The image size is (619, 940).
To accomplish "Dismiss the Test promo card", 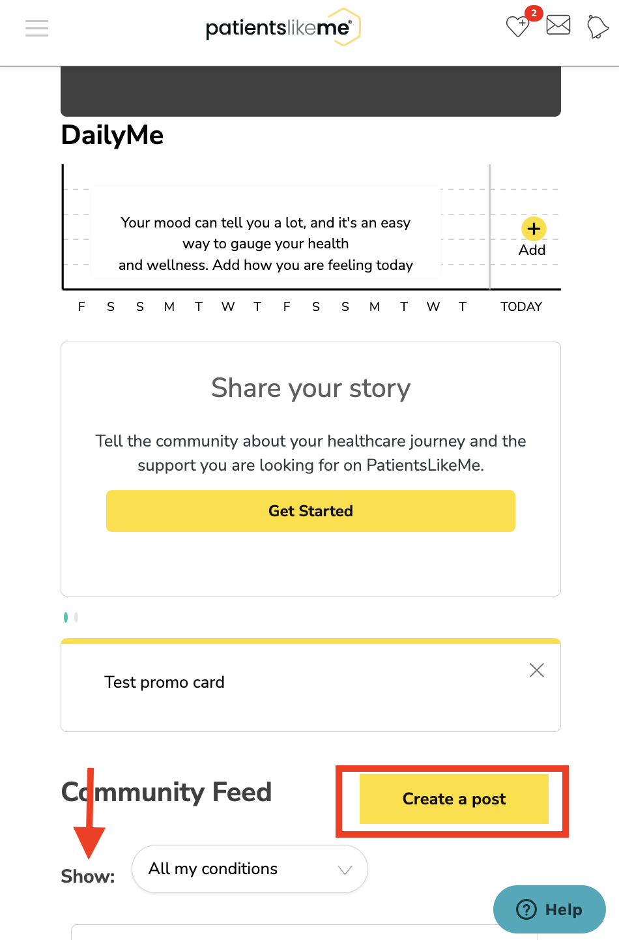I will [537, 670].
